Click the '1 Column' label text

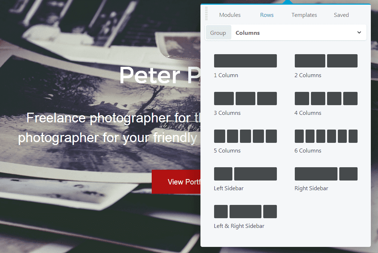pyautogui.click(x=226, y=75)
